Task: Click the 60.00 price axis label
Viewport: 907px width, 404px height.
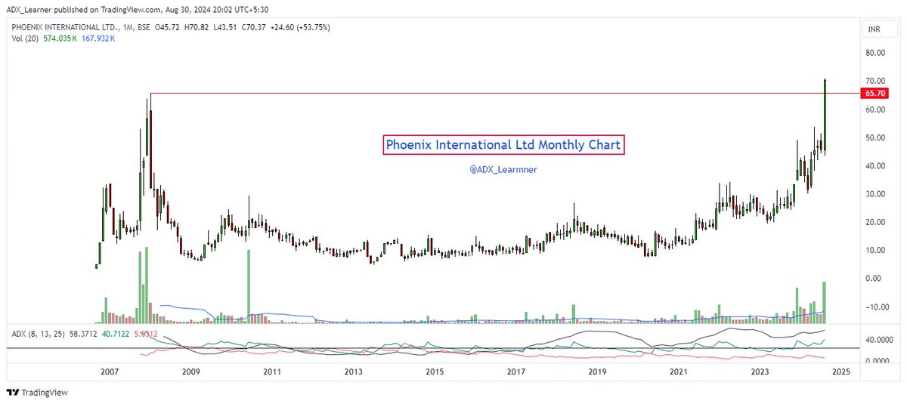Action: (876, 109)
